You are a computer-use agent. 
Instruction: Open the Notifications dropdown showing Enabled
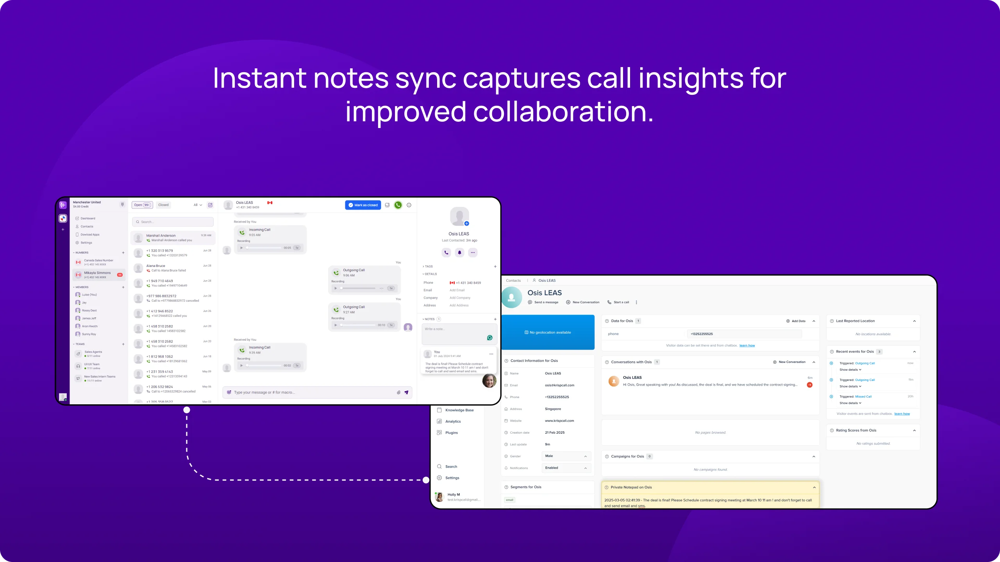coord(566,468)
